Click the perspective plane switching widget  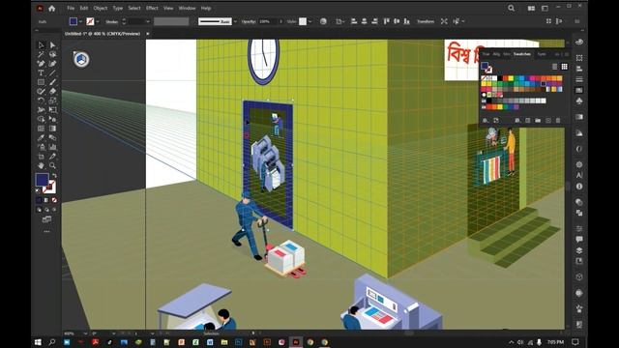click(81, 59)
